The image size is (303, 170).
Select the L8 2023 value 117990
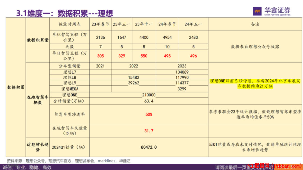point(182,78)
